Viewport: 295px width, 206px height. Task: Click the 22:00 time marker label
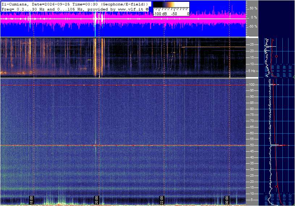pyautogui.click(x=161, y=200)
